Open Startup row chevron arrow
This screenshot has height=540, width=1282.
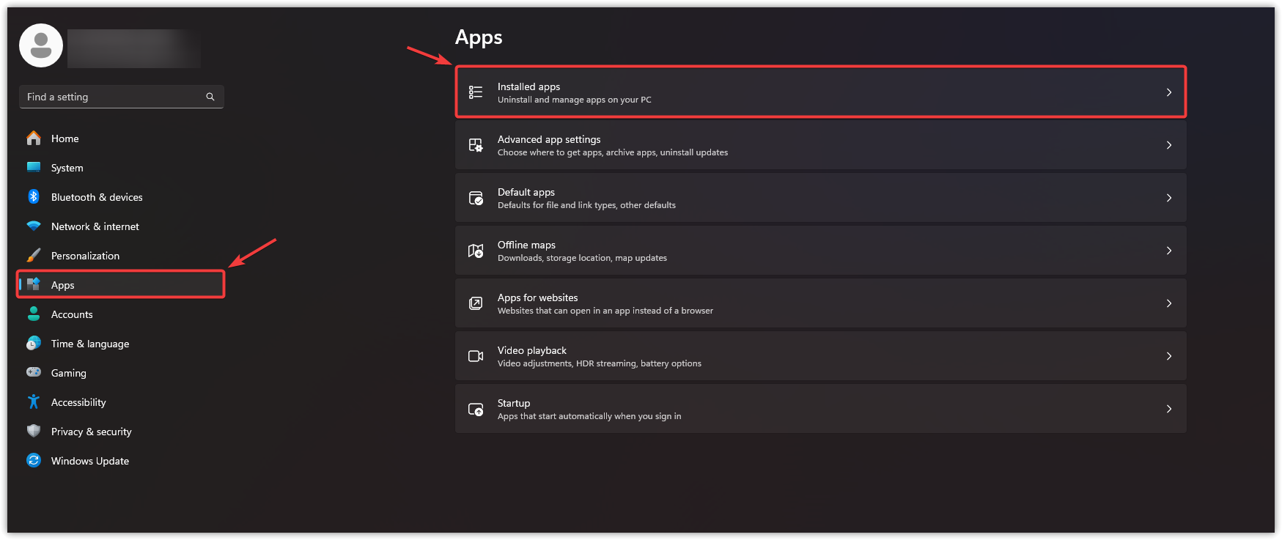click(x=1168, y=409)
